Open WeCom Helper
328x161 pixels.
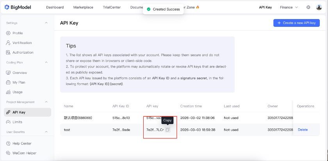click(23, 153)
